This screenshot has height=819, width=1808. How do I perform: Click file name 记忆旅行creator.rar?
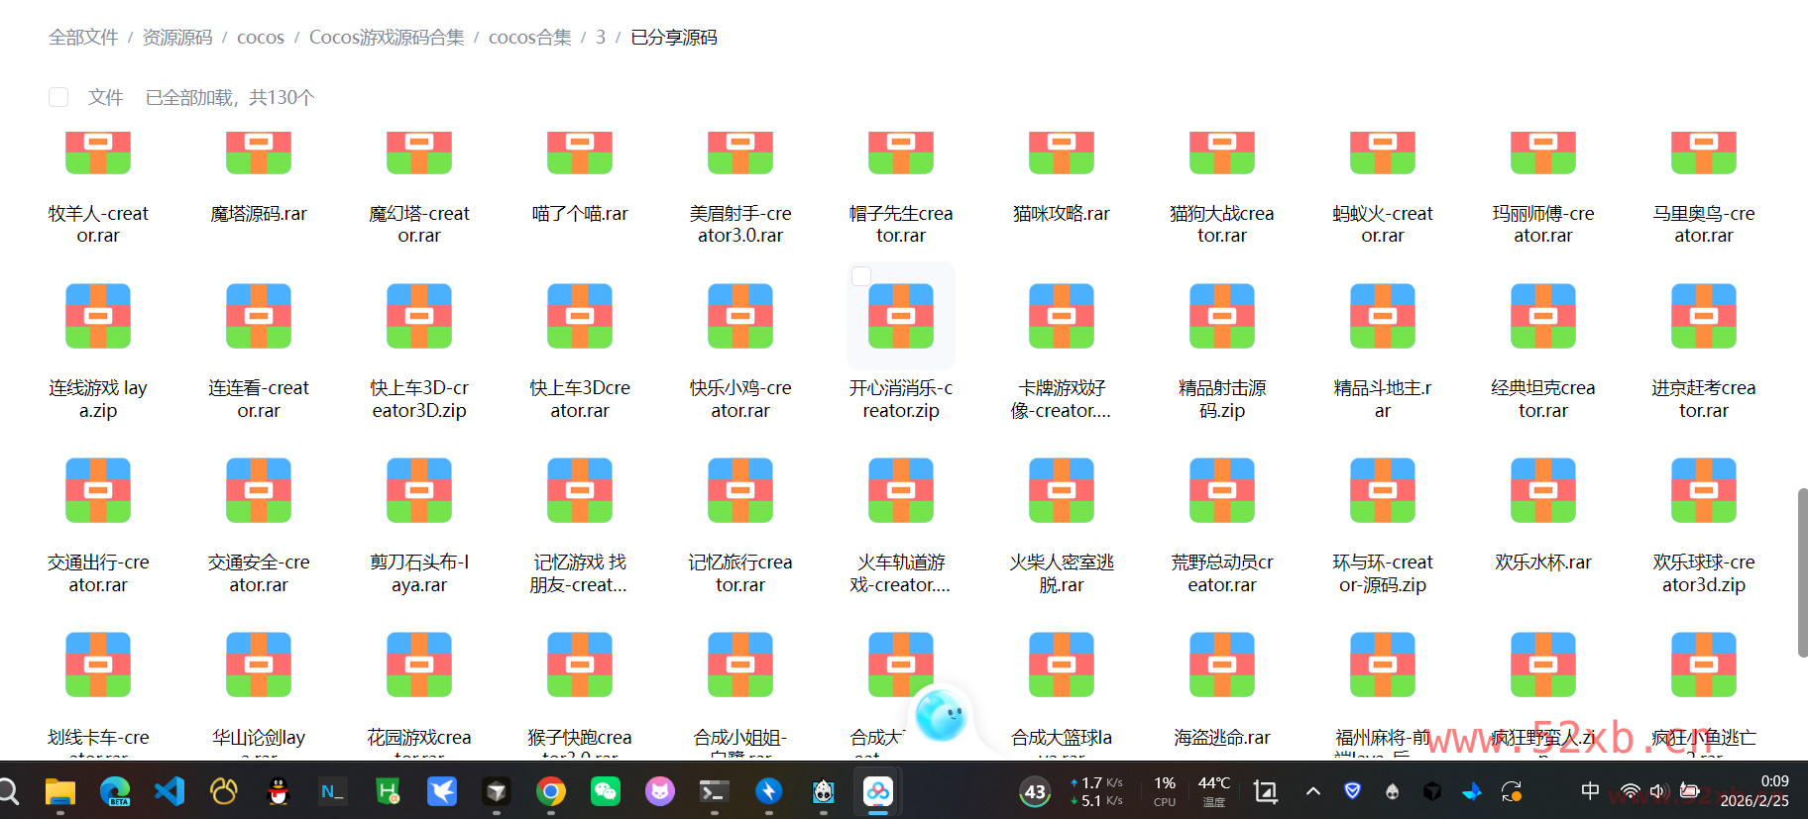pyautogui.click(x=740, y=573)
